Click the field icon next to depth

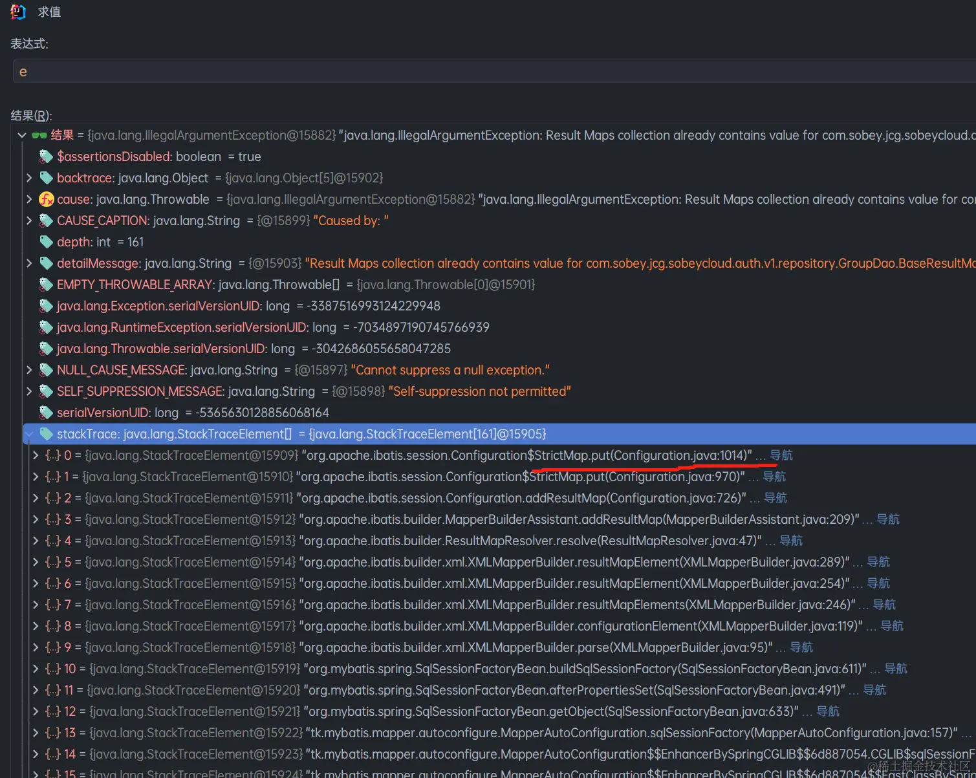click(x=46, y=242)
